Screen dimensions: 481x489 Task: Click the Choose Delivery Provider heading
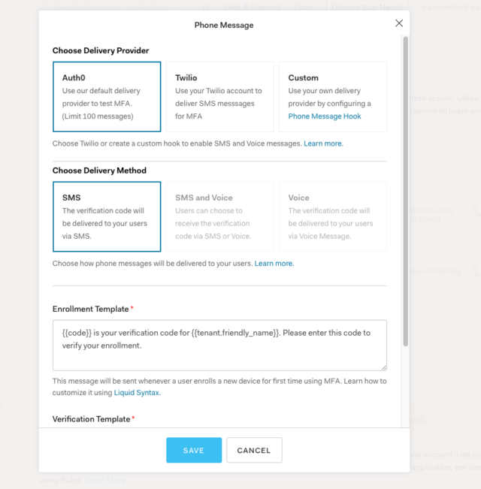[x=101, y=50]
